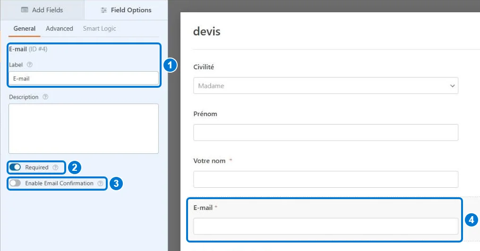Open the Civilité dropdown showing Madame
The width and height of the screenshot is (480, 251).
coord(326,85)
